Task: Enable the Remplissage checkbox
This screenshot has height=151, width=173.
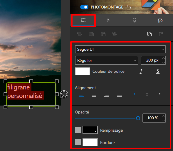Action: pos(78,130)
